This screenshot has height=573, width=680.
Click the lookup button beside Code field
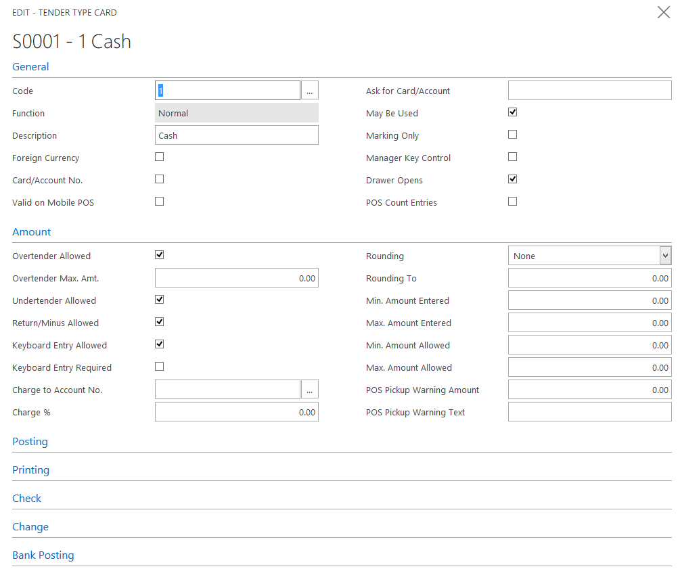click(309, 91)
